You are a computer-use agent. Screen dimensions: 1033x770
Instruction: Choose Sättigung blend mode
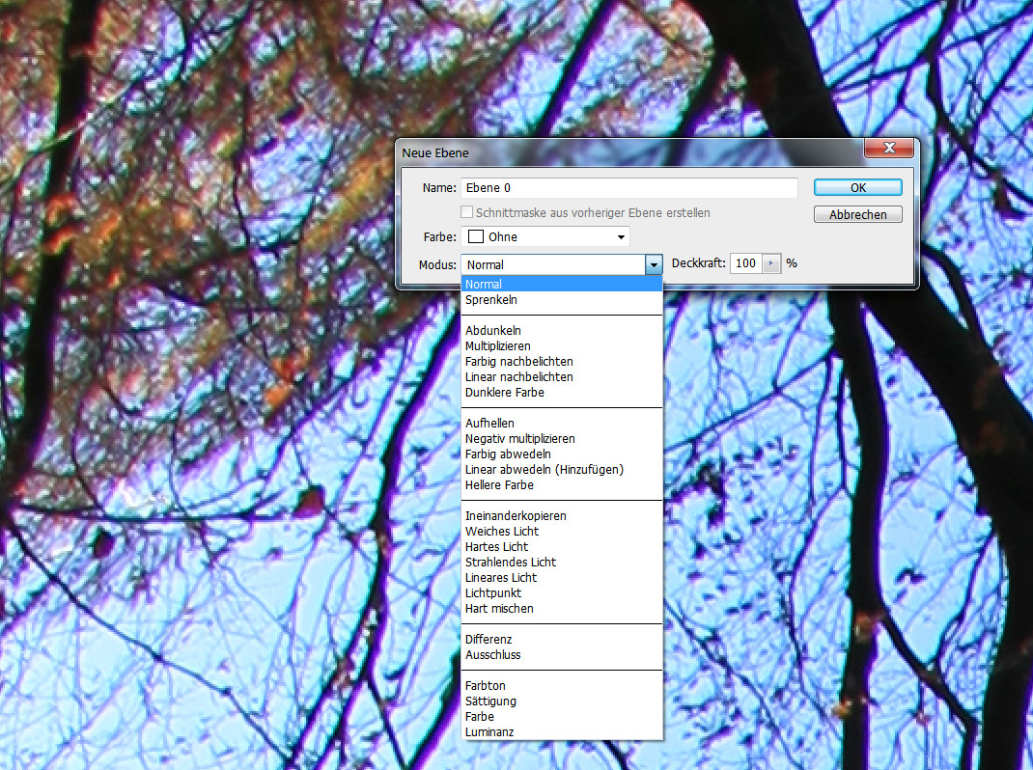pyautogui.click(x=489, y=701)
